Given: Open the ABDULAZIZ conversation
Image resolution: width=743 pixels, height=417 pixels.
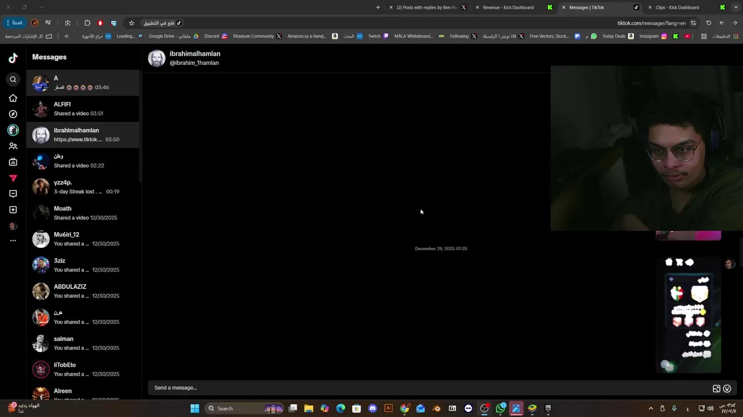Looking at the screenshot, I should [82, 291].
